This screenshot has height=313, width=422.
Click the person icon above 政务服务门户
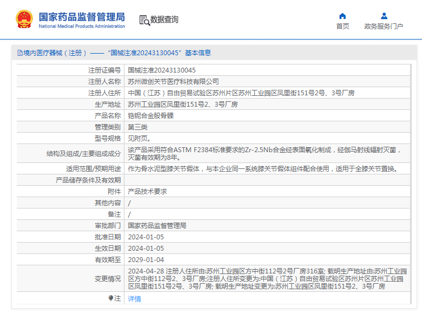click(x=384, y=16)
